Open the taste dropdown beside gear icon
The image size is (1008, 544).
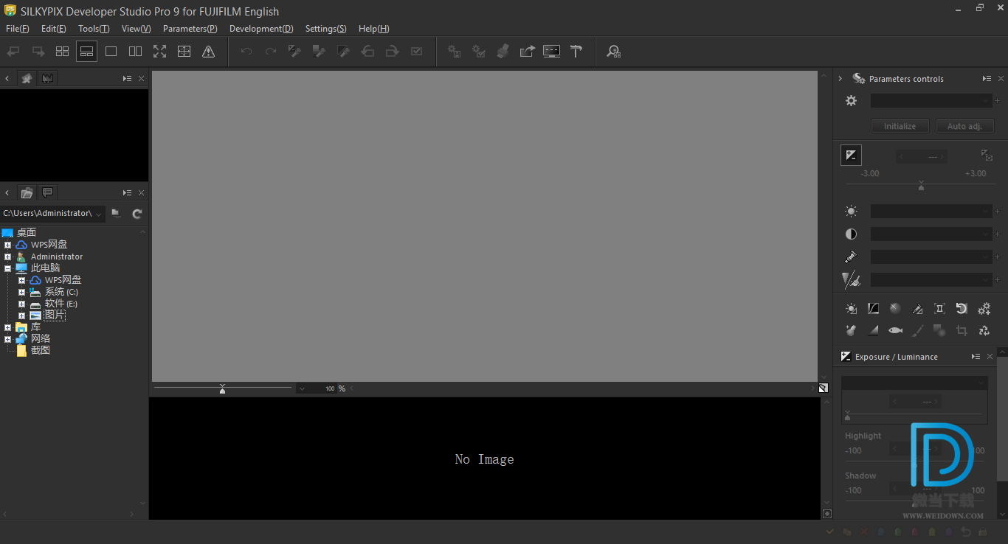(931, 101)
